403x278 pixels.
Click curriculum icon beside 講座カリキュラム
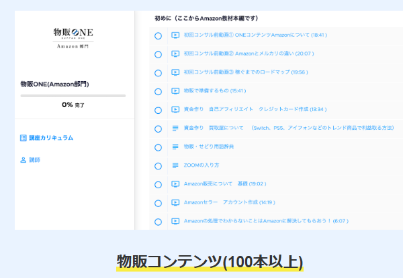tap(24, 137)
